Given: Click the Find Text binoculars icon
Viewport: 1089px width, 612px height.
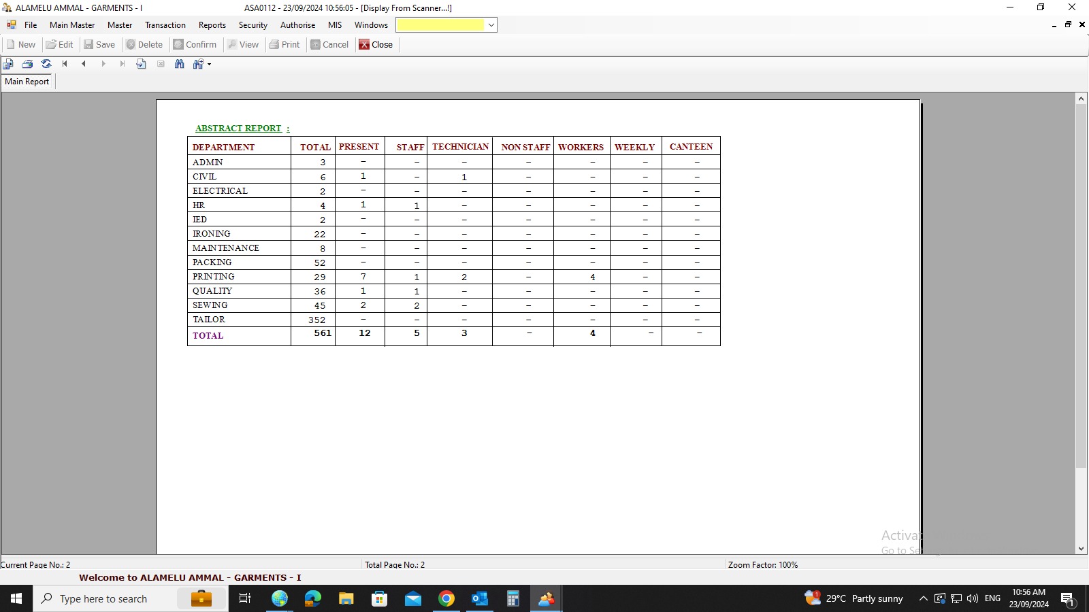Looking at the screenshot, I should (x=180, y=64).
